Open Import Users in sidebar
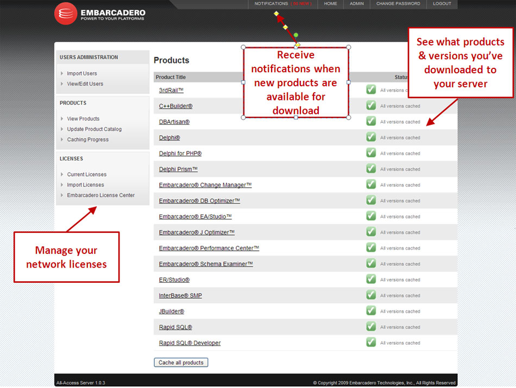This screenshot has width=516, height=388. click(82, 73)
